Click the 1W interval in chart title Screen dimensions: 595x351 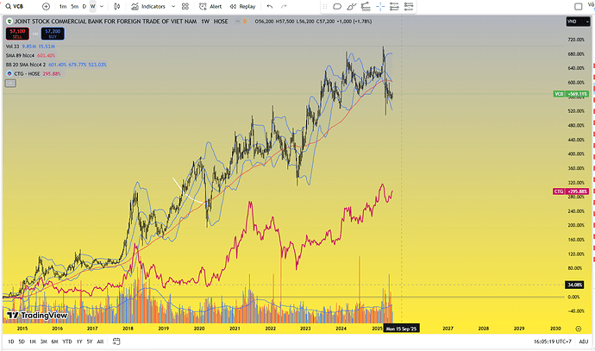pyautogui.click(x=205, y=22)
